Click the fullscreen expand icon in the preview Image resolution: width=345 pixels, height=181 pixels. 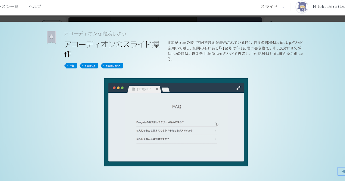(238, 88)
